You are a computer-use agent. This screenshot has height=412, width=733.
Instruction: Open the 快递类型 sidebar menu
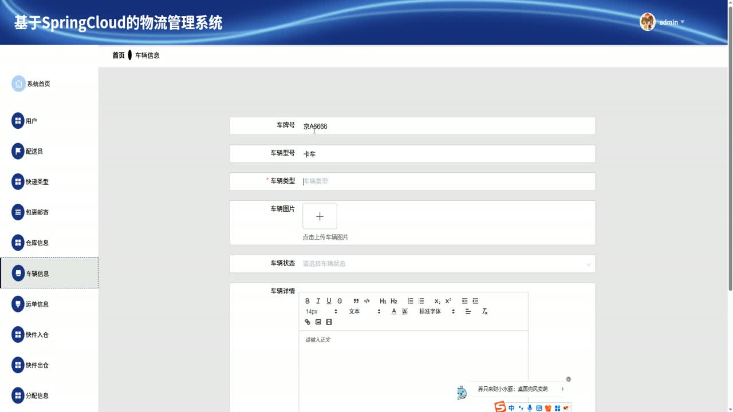(x=49, y=182)
